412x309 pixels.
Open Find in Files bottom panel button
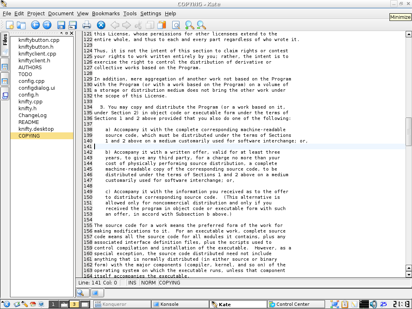[82, 293]
